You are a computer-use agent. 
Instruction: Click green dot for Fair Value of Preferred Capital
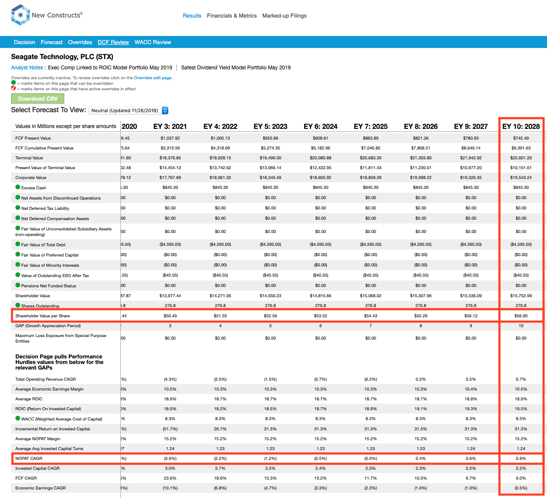point(18,254)
